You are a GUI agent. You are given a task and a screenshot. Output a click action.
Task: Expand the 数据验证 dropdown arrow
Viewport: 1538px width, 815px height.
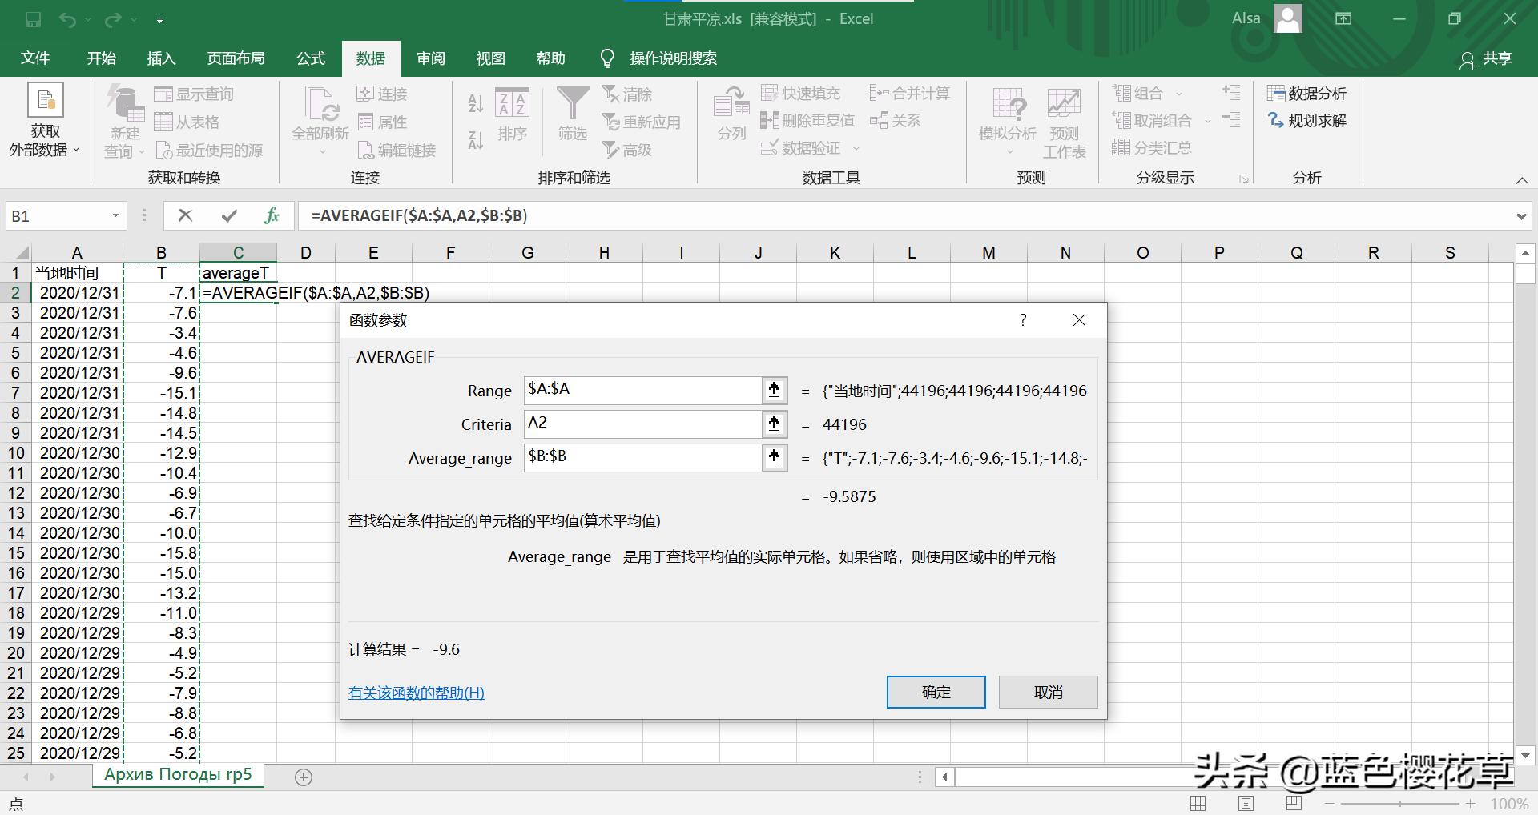856,148
